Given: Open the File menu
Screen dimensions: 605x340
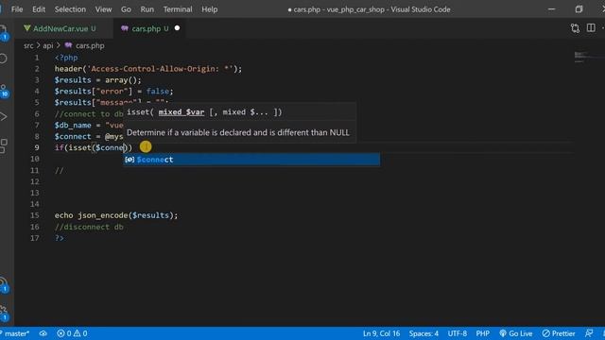Looking at the screenshot, I should [17, 9].
